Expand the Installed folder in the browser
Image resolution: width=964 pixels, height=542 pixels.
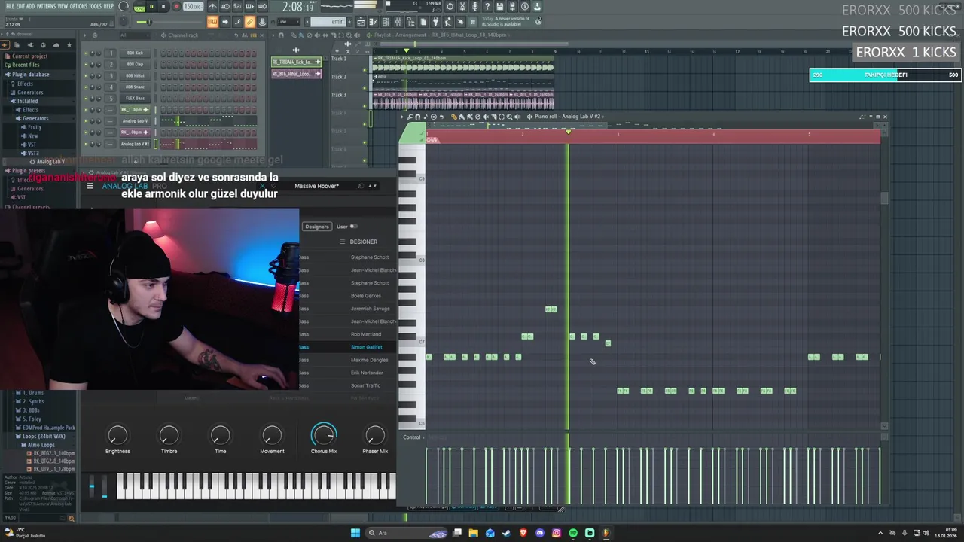[x=27, y=101]
